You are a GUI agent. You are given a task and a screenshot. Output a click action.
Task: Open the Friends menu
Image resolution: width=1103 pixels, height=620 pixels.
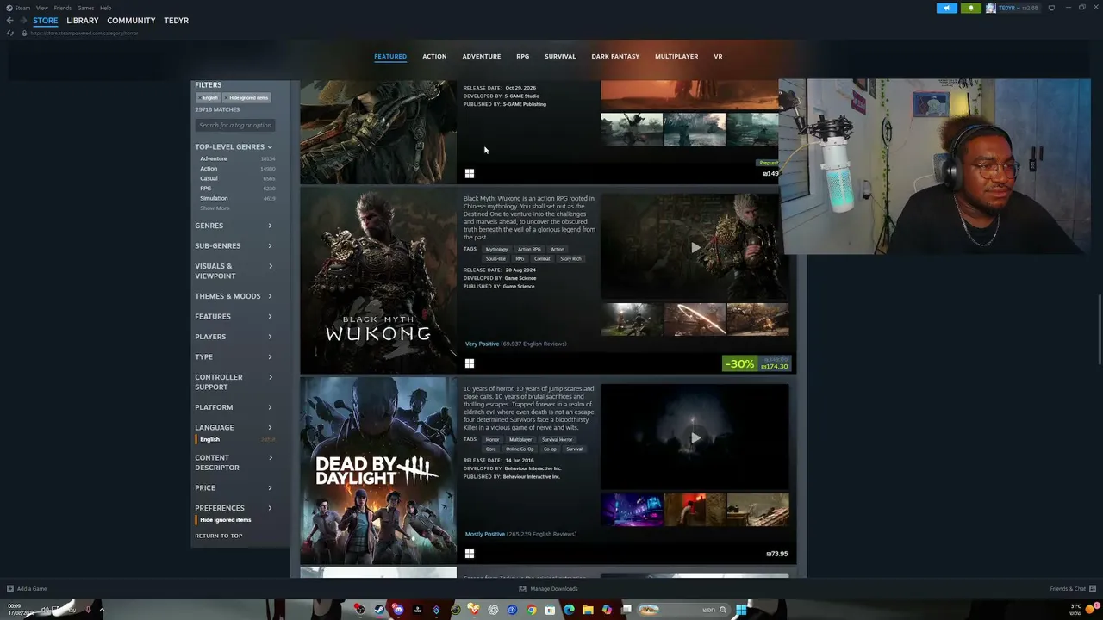tap(63, 8)
